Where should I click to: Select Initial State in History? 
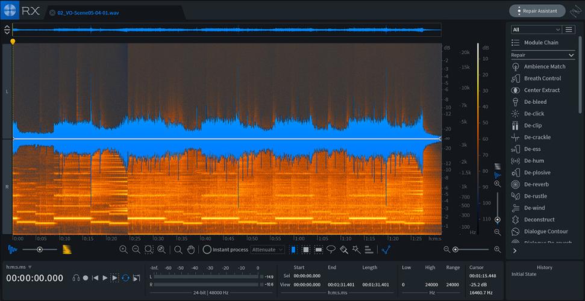coord(524,274)
